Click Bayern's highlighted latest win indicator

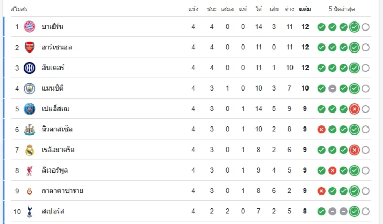(x=354, y=27)
